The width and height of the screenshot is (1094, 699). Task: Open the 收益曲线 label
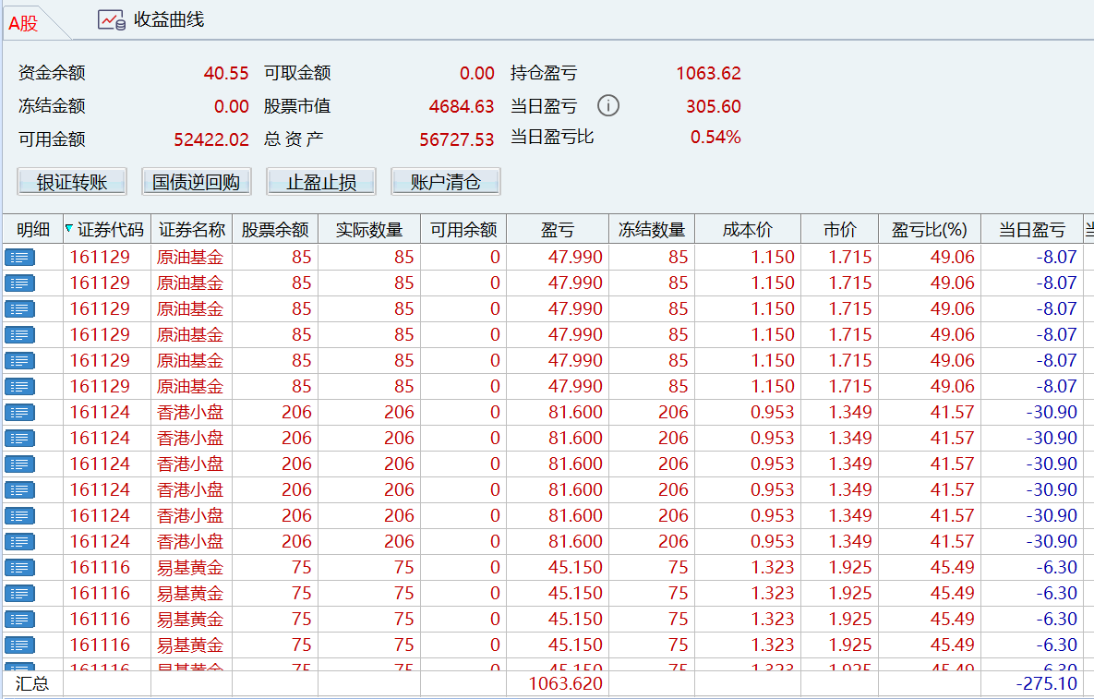[x=169, y=19]
